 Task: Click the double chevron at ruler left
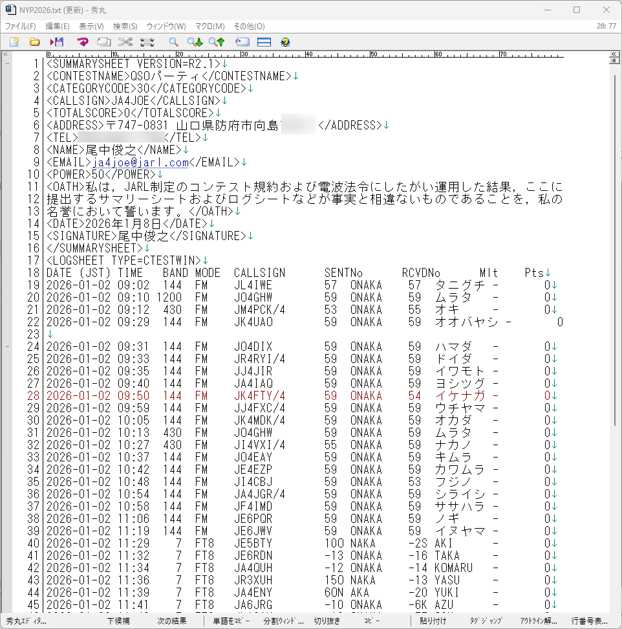click(x=5, y=54)
